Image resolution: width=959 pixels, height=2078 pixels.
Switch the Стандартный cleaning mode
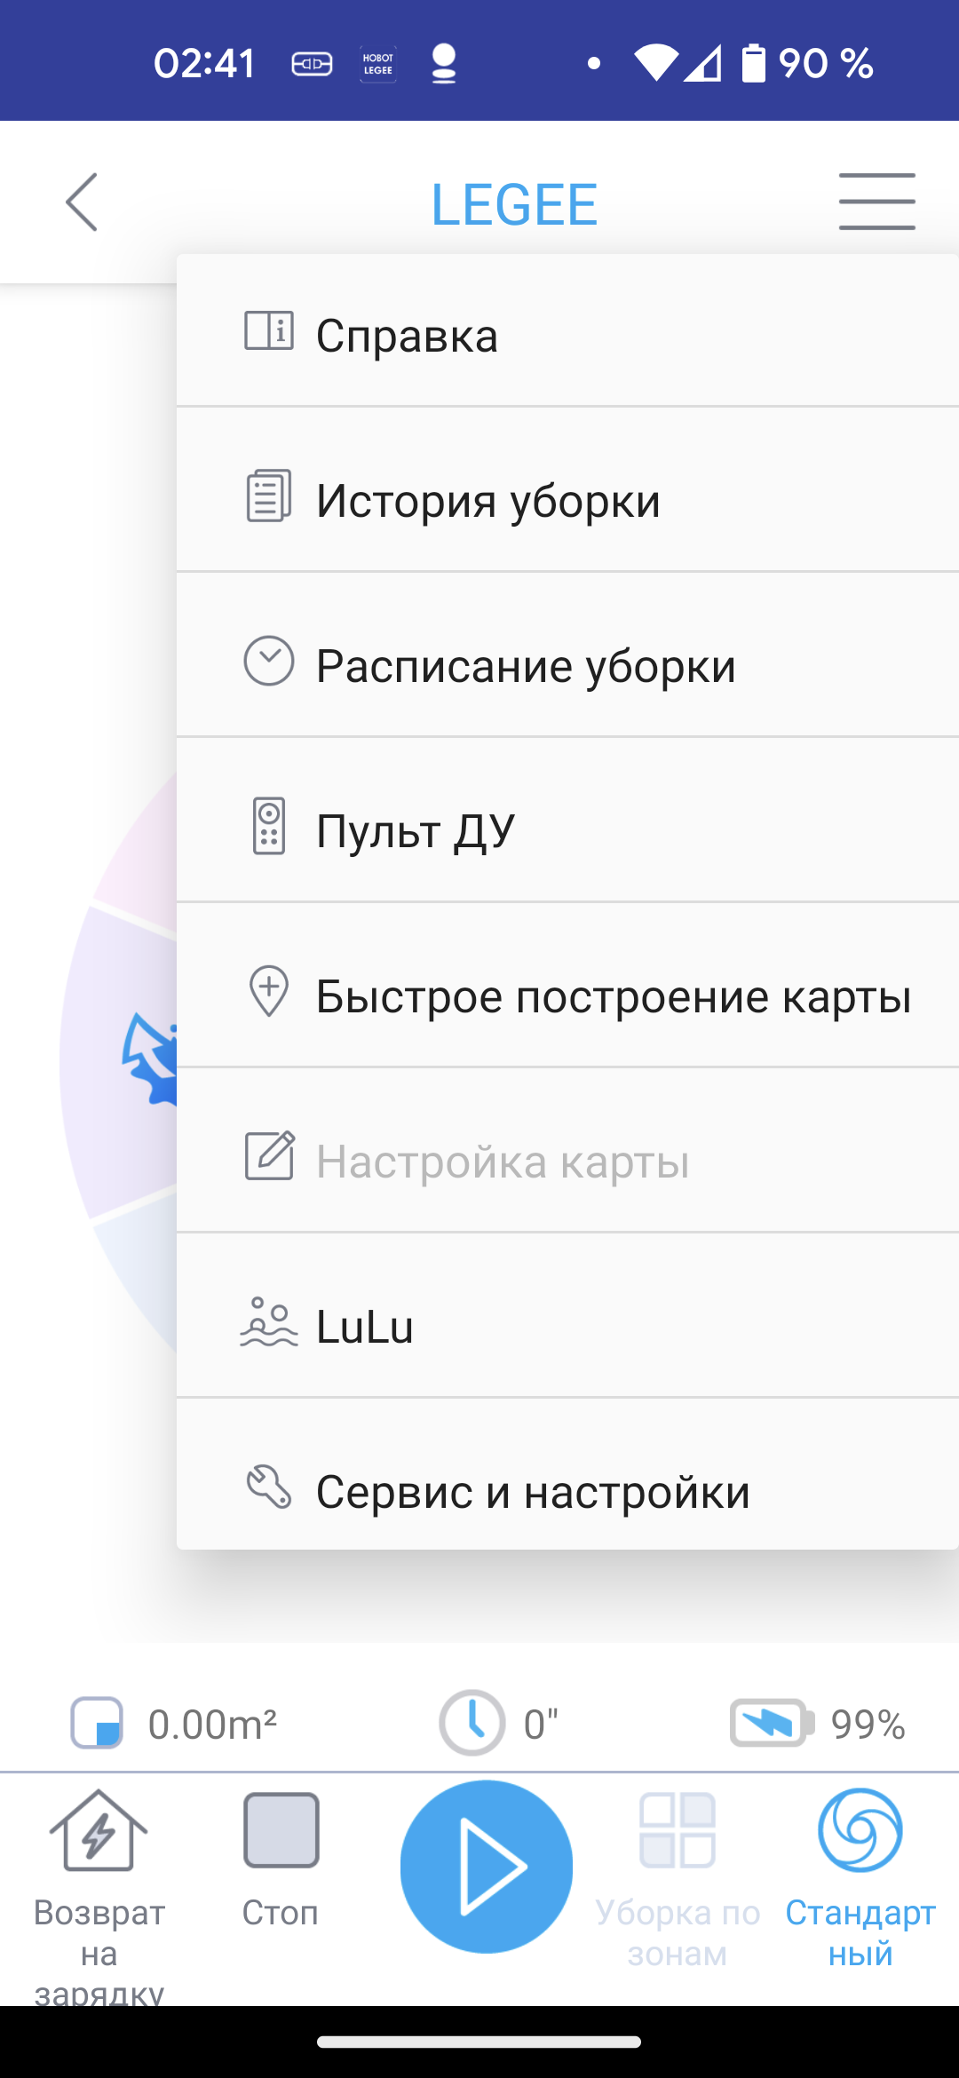point(860,1874)
